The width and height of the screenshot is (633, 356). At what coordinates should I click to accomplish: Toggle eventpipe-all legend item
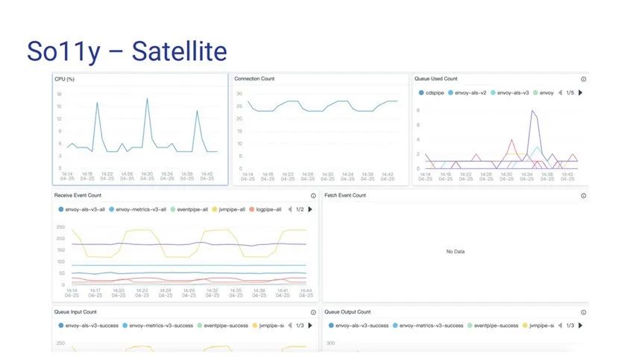(x=189, y=209)
